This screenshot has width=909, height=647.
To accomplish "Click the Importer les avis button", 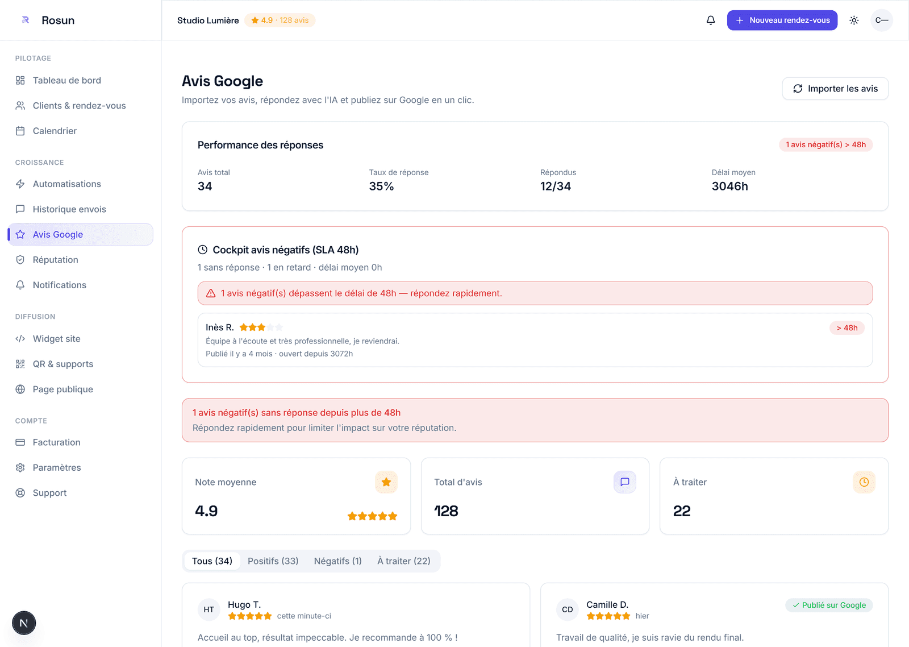I will click(x=835, y=89).
